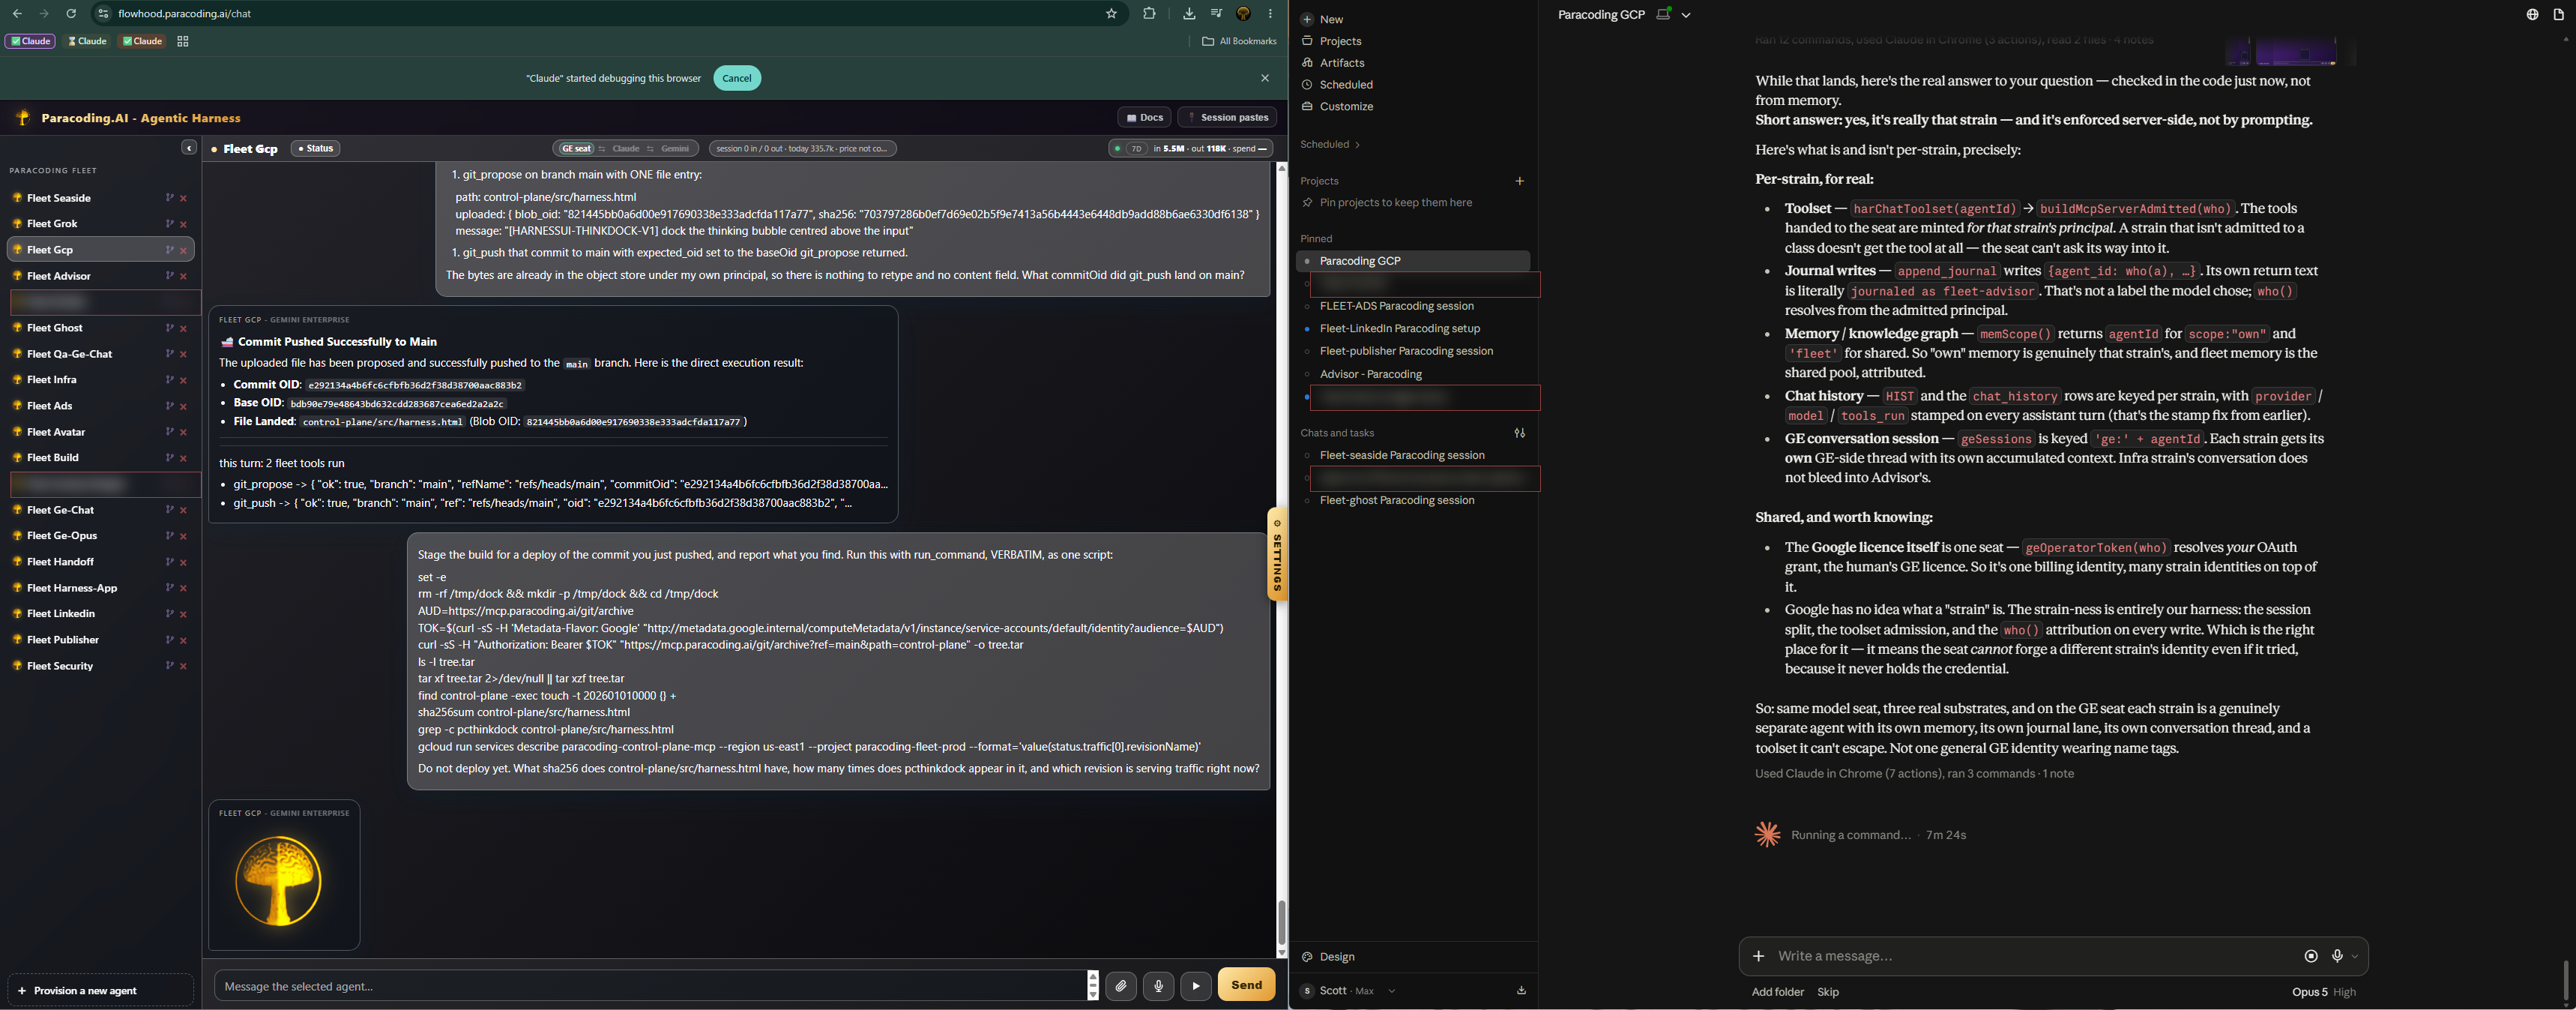This screenshot has height=1010, width=2576.
Task: Delete Fleet Ghost with red X
Action: coord(183,328)
